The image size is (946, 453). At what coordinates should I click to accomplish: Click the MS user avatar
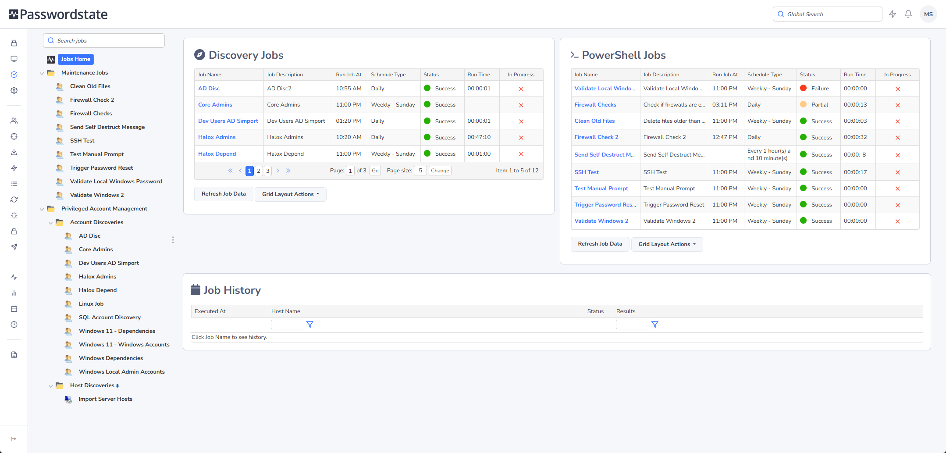click(928, 14)
